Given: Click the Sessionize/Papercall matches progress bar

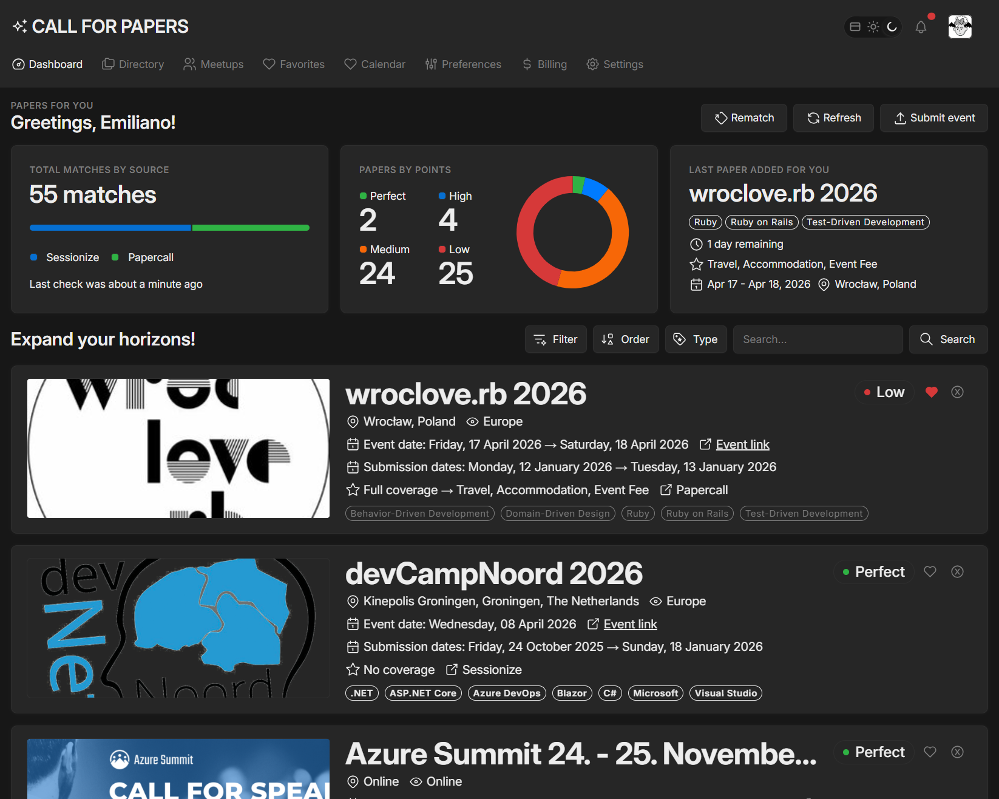Looking at the screenshot, I should click(x=169, y=228).
